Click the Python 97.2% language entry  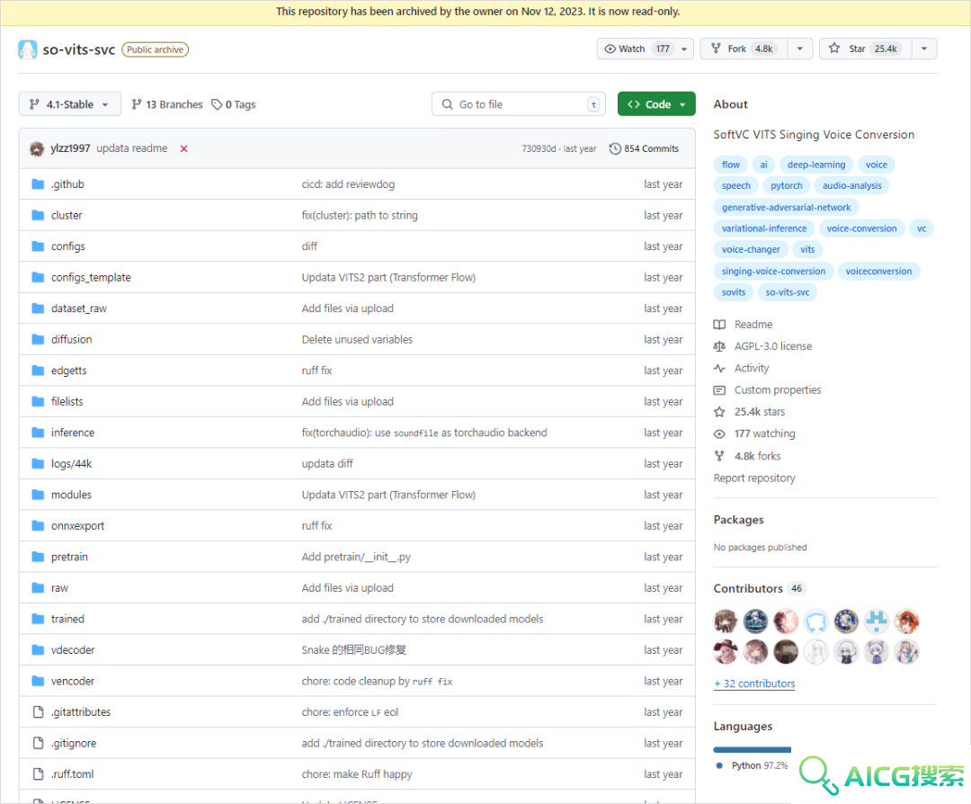[752, 765]
